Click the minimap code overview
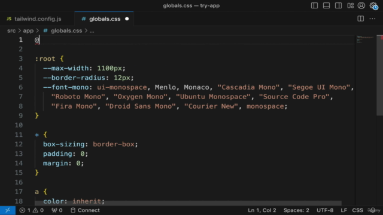 point(365,39)
